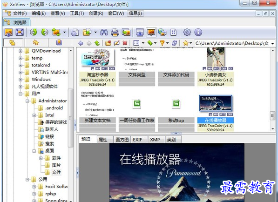Expand the Intel folder node
278x202 pixels.
pyautogui.click(x=34, y=115)
